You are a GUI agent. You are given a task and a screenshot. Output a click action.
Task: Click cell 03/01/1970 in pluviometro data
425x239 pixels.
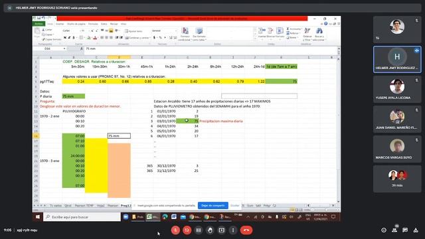(x=166, y=121)
